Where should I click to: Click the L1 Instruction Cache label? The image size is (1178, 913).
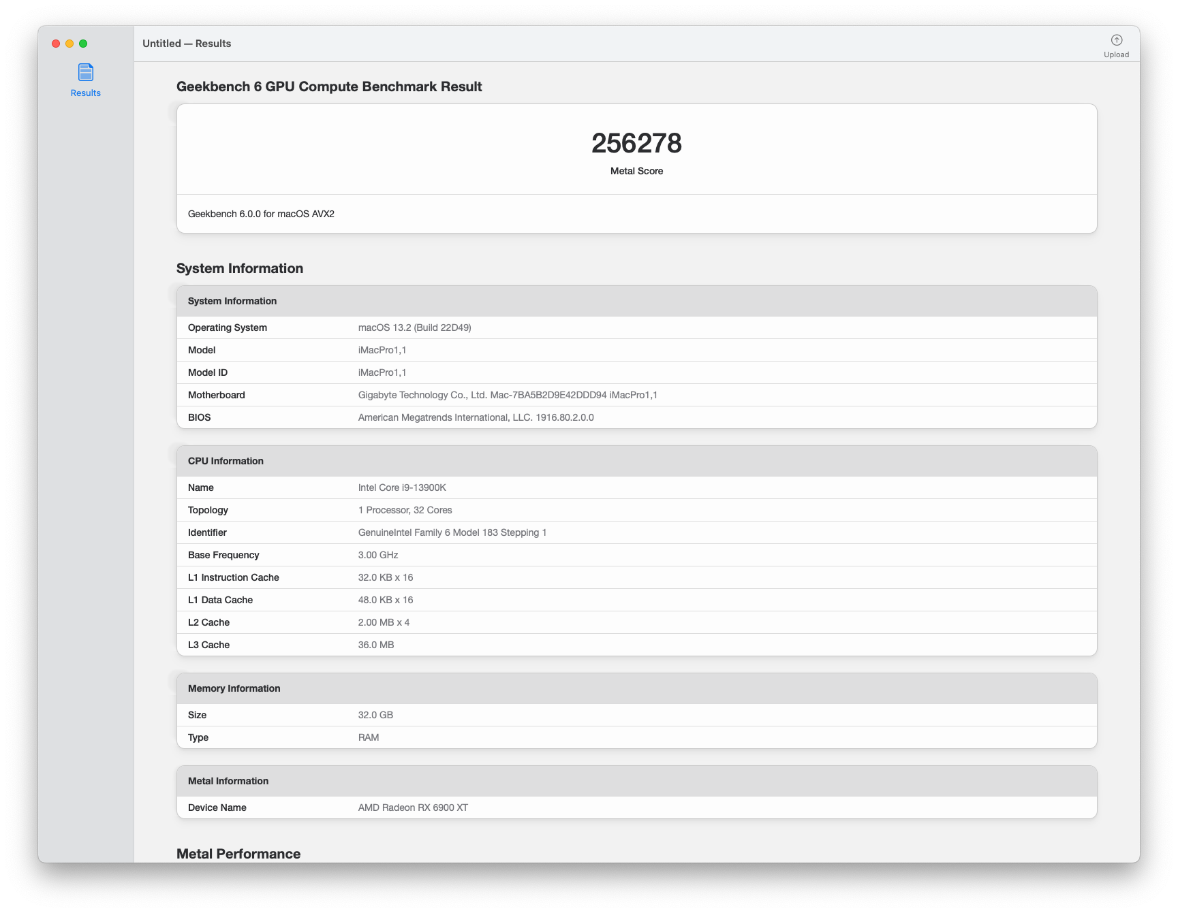tap(234, 577)
